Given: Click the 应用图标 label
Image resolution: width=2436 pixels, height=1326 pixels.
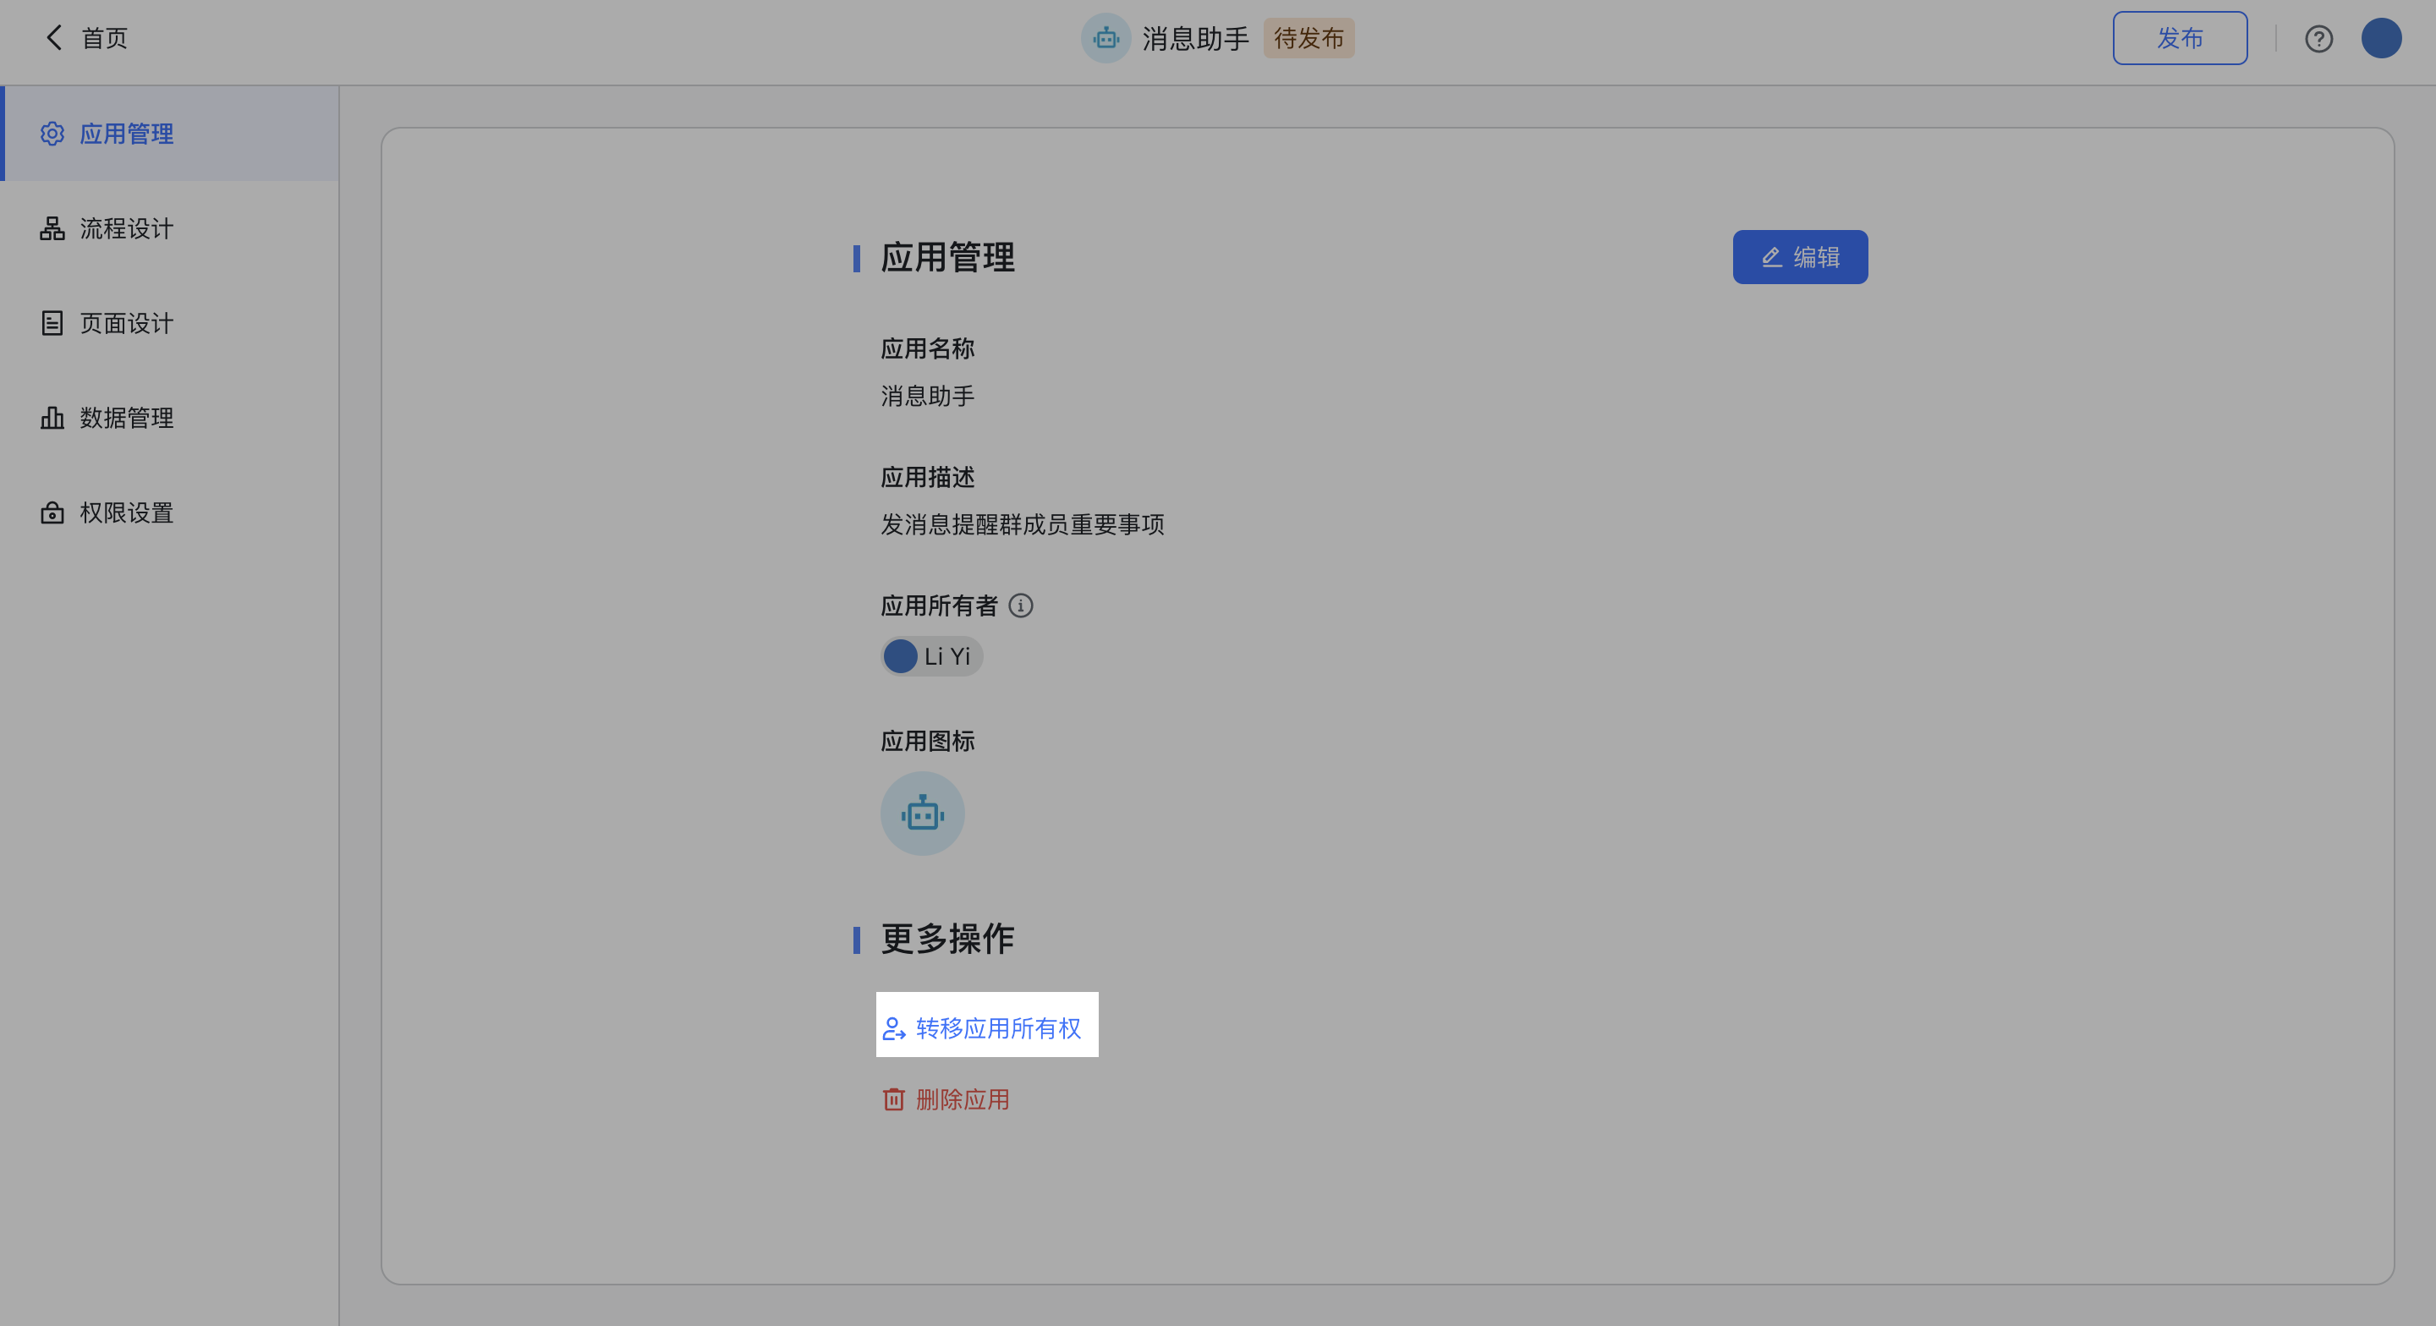Looking at the screenshot, I should click(928, 741).
